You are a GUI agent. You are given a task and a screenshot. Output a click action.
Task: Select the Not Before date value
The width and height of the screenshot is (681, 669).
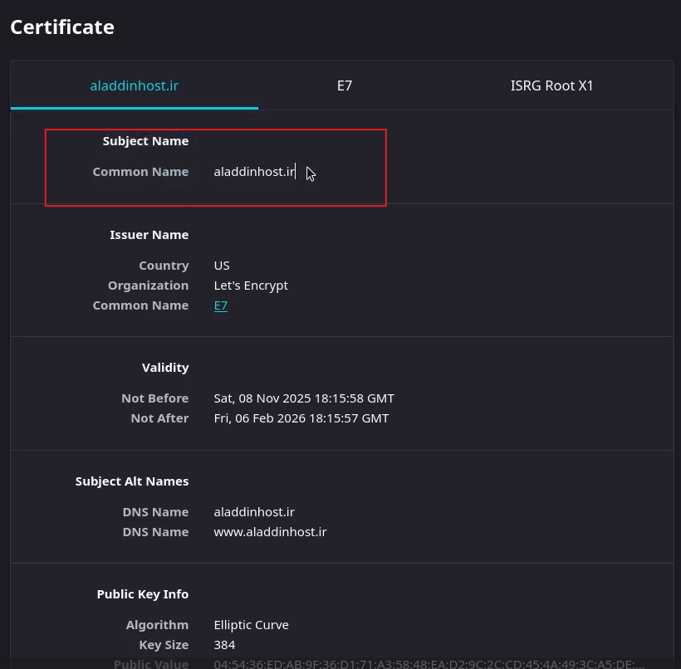(304, 398)
